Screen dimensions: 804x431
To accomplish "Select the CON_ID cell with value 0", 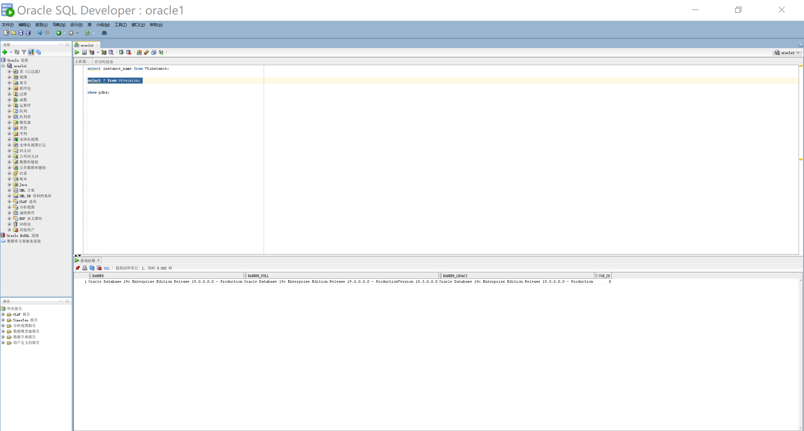I will pos(603,281).
